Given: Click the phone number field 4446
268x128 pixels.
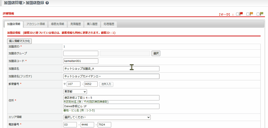Looking at the screenshot, I should (87, 125).
